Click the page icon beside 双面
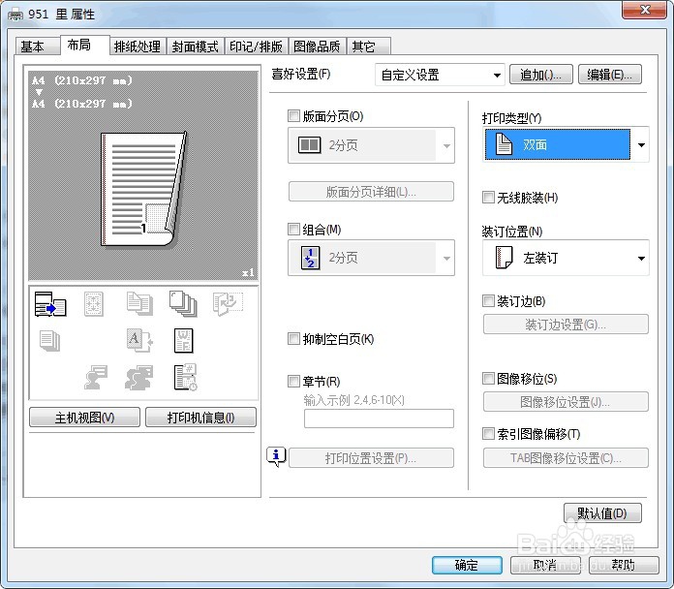Screen dimensions: 674x589 pos(504,144)
